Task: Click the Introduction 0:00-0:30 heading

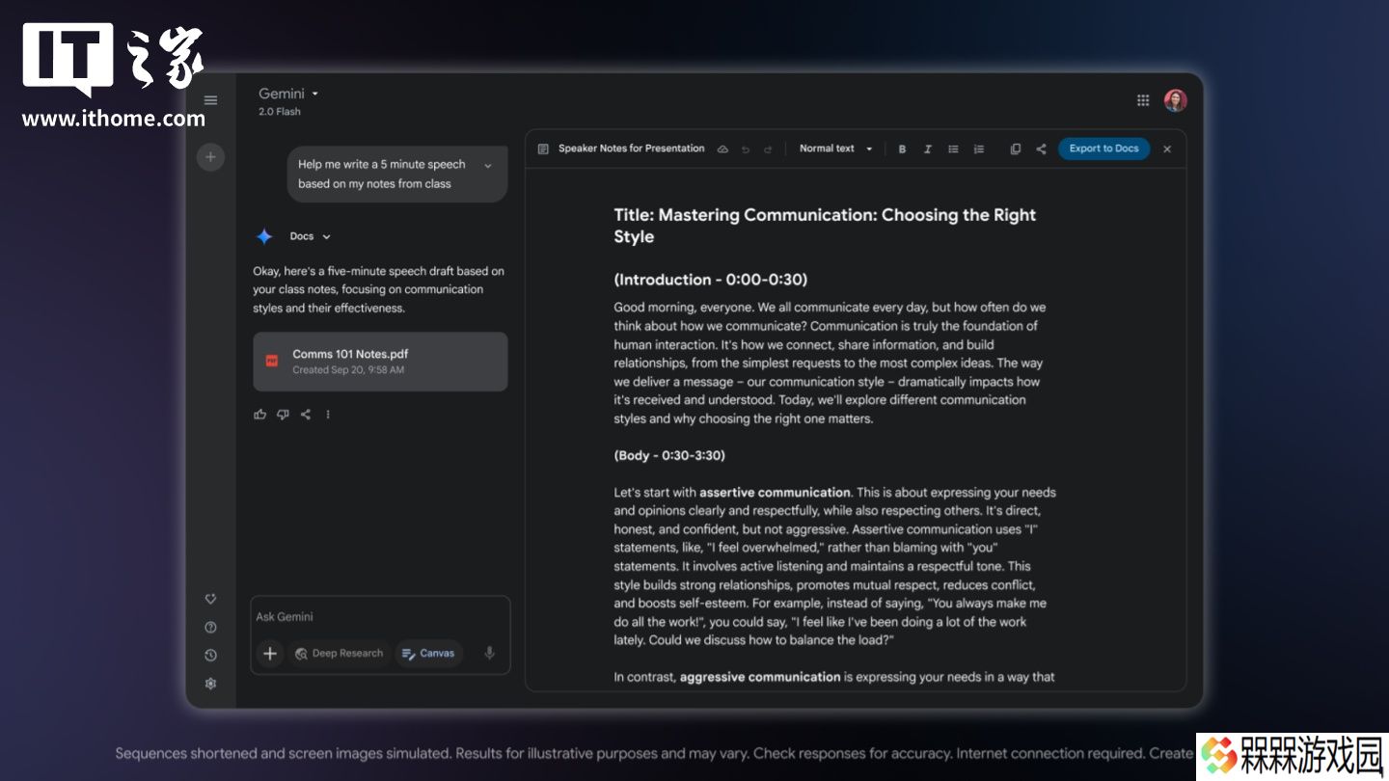Action: point(711,280)
